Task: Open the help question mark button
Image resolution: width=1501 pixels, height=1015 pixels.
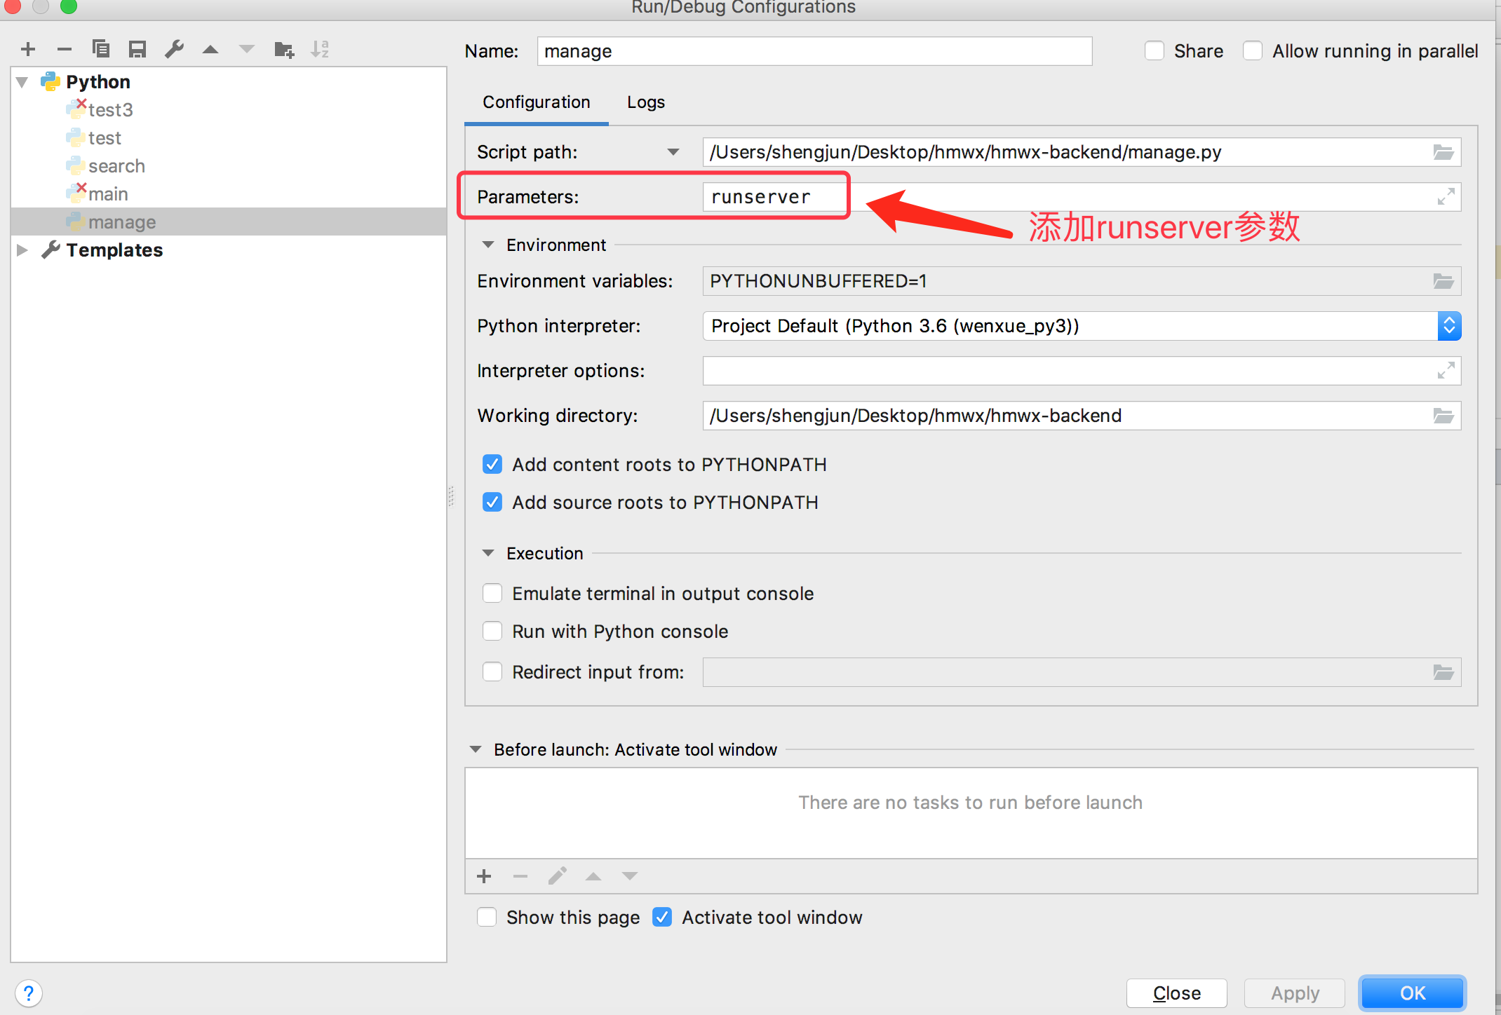Action: [x=28, y=993]
